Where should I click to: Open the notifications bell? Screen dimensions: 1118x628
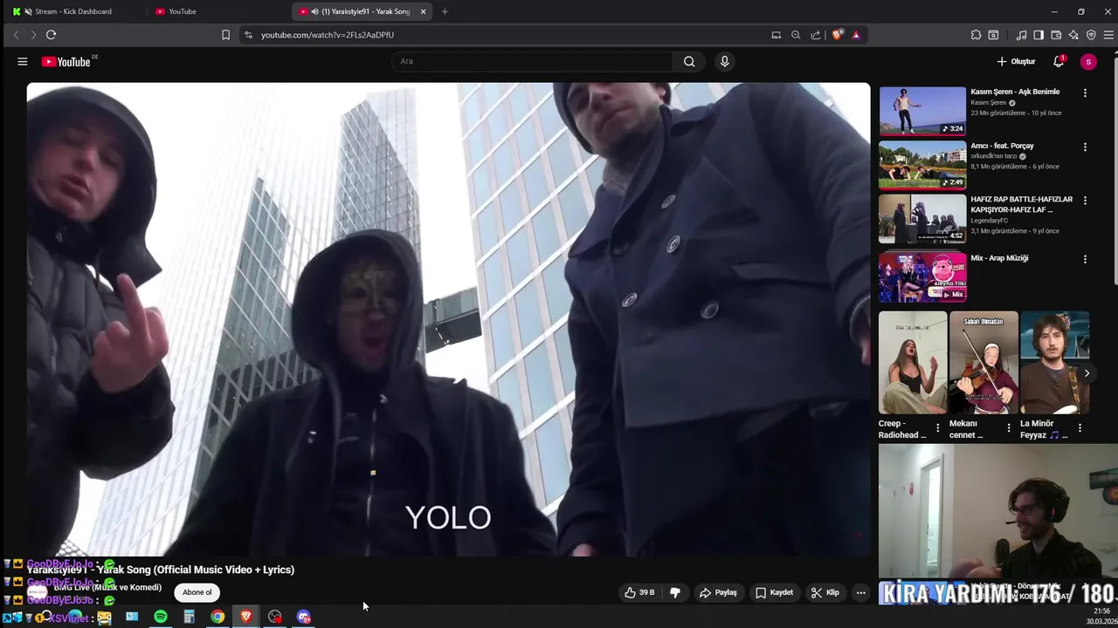(1059, 61)
